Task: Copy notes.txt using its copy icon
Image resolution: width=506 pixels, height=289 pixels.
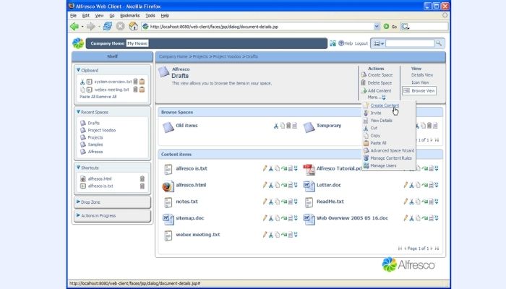Action: (x=277, y=202)
